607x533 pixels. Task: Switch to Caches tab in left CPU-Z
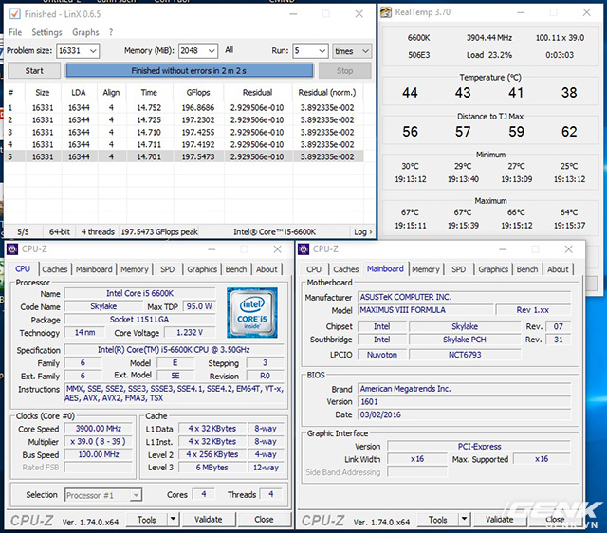click(x=55, y=269)
